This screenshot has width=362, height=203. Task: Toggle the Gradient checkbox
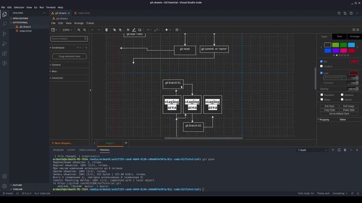pos(321,66)
